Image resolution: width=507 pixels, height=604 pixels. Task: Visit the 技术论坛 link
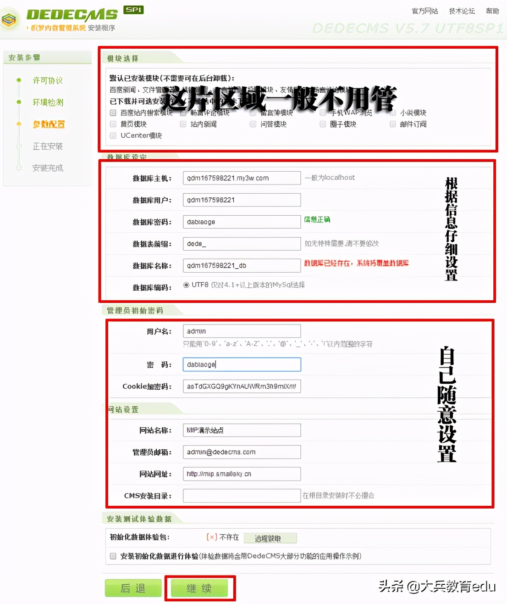(x=462, y=11)
